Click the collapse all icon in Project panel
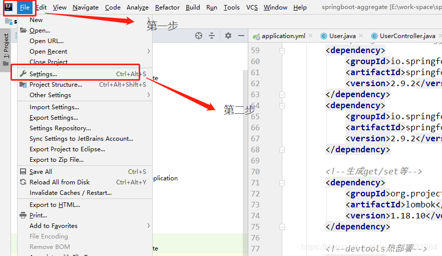This screenshot has width=442, height=256. coord(212,36)
